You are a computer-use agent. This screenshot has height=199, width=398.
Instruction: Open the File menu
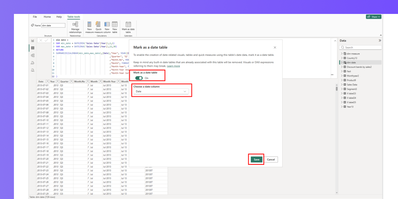(x=35, y=17)
